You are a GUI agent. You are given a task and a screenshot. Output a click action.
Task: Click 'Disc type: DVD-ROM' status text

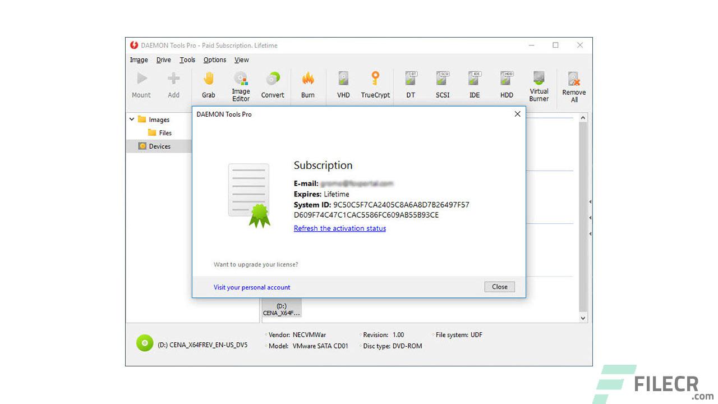click(x=392, y=346)
